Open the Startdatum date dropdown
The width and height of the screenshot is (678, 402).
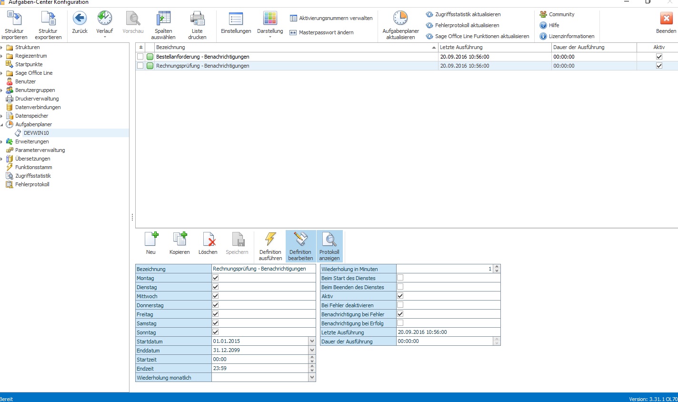pos(312,341)
